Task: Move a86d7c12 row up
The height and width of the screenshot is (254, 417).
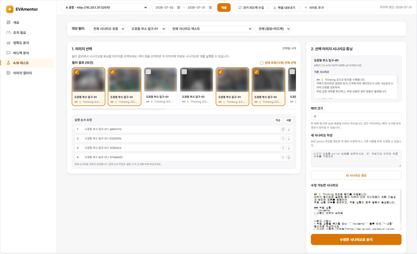Action: coord(283,129)
